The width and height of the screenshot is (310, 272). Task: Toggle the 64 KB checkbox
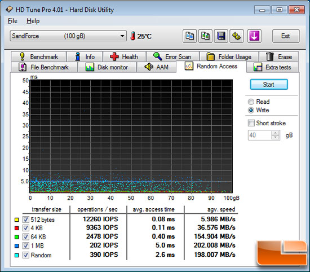point(25,237)
